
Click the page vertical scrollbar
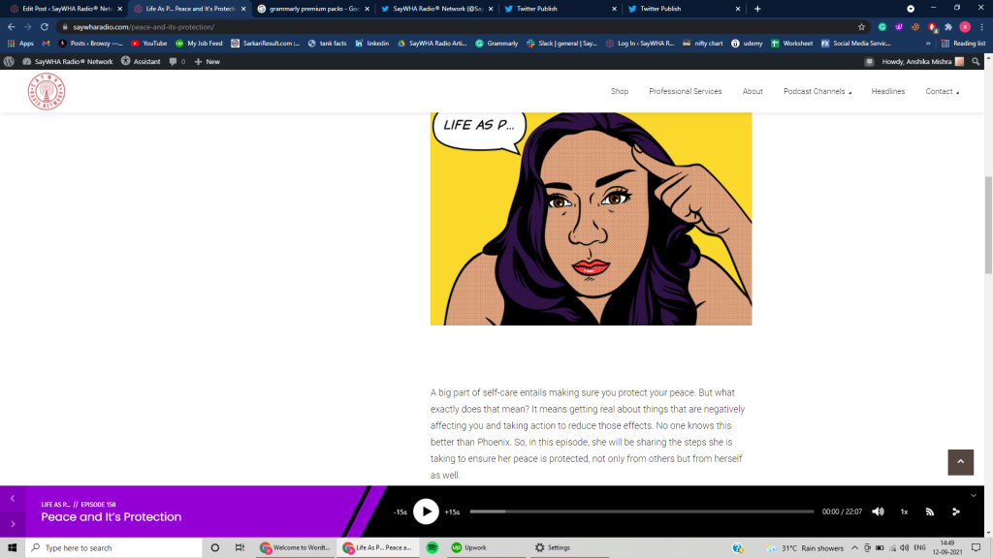(988, 225)
